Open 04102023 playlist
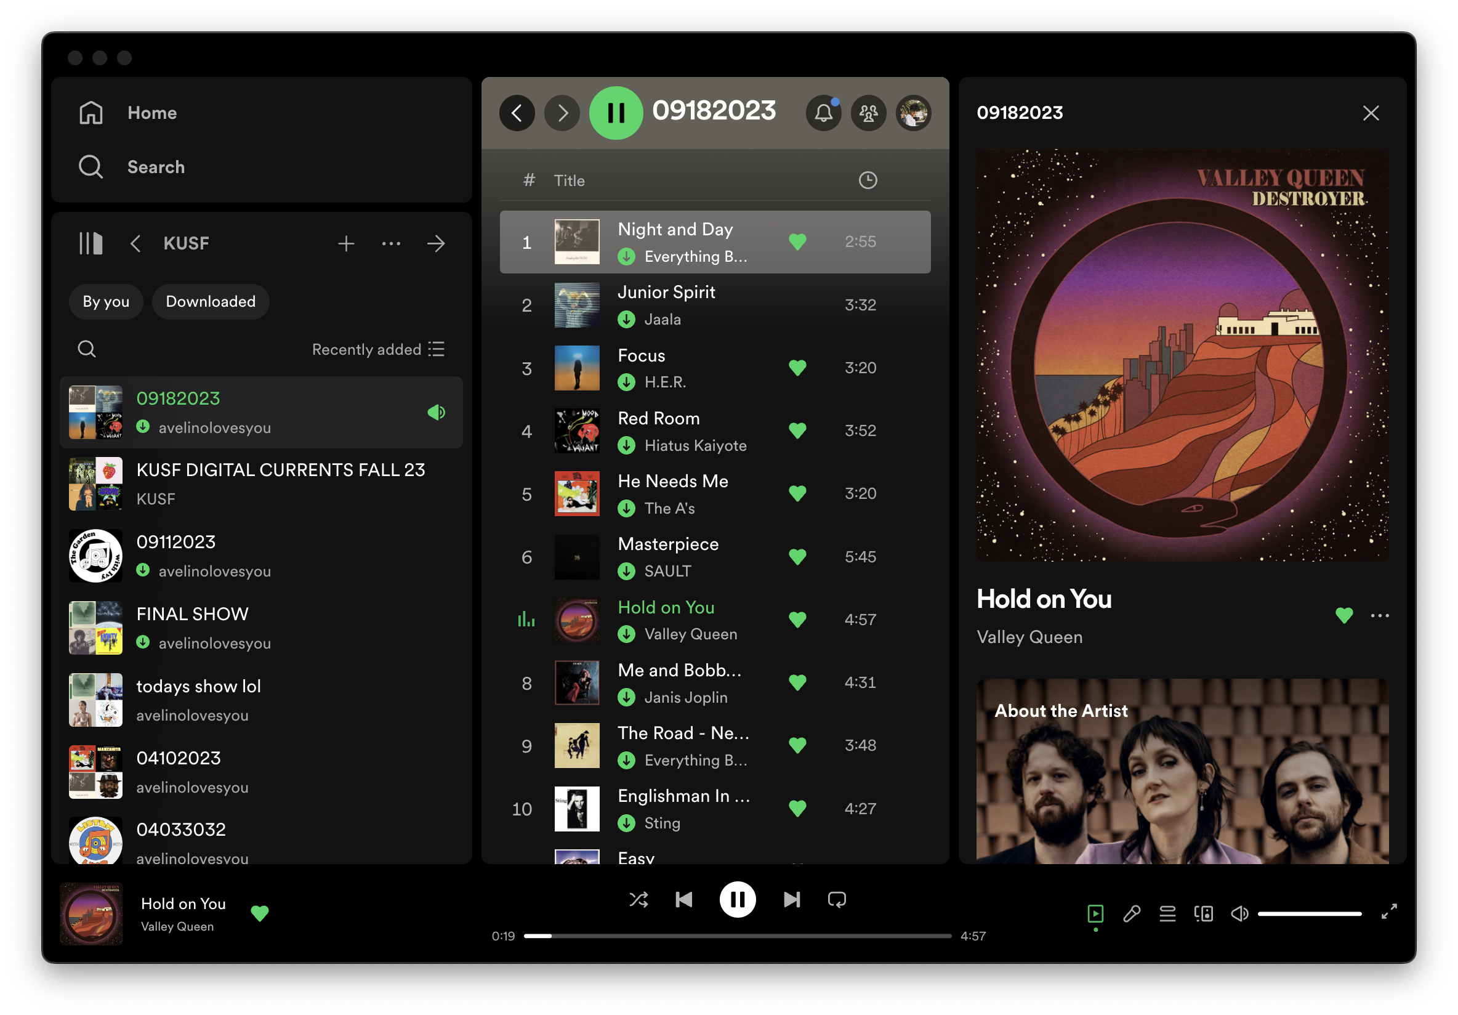Image resolution: width=1458 pixels, height=1015 pixels. pyautogui.click(x=261, y=772)
